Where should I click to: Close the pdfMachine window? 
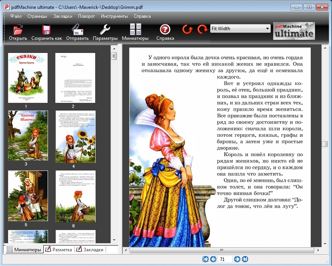(x=322, y=7)
